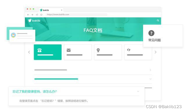Click the question 忘记了我的登录密码，该怎么办?

tap(35, 91)
